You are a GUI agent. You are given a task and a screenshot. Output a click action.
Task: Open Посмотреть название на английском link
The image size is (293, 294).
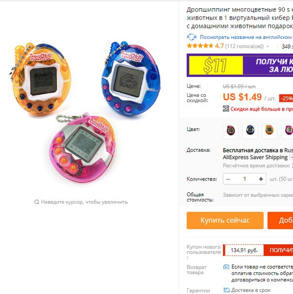click(246, 37)
